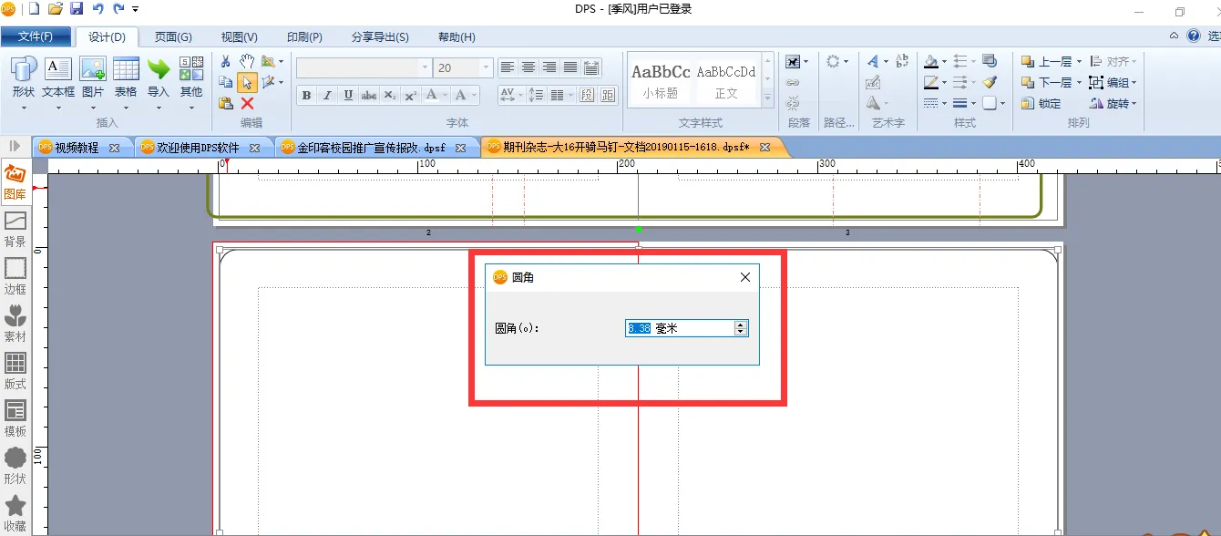
Task: Toggle subscript formatting
Action: [390, 95]
